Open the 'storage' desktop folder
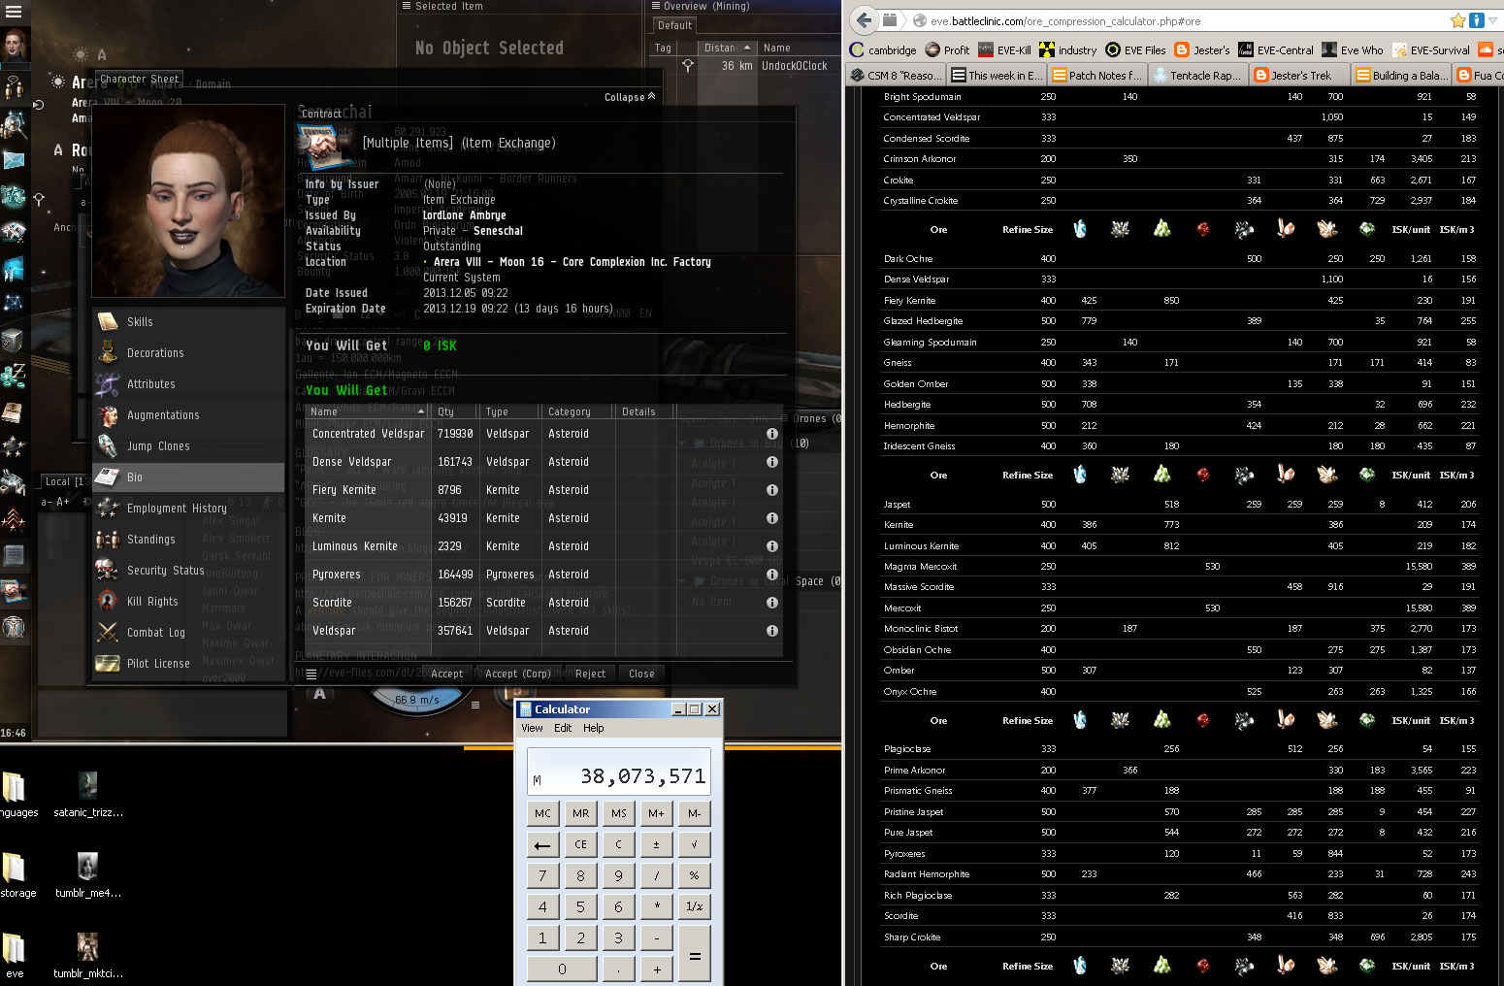 click(x=16, y=874)
